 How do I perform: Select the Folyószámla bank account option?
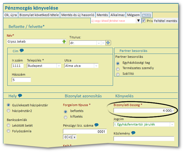[x=8, y=131]
